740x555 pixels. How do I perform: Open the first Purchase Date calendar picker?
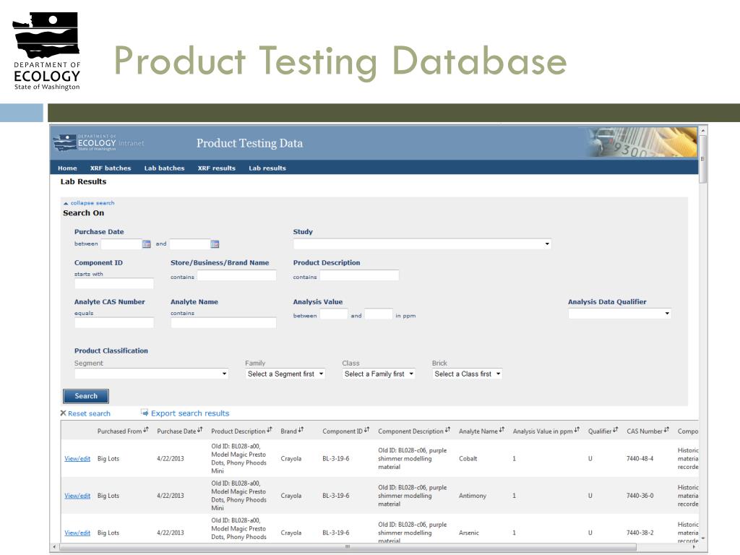tap(147, 244)
